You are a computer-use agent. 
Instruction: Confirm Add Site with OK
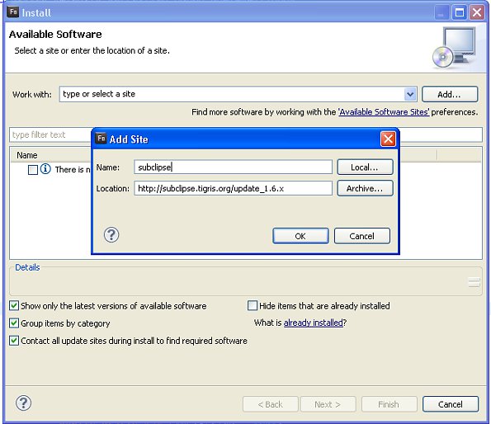point(300,236)
